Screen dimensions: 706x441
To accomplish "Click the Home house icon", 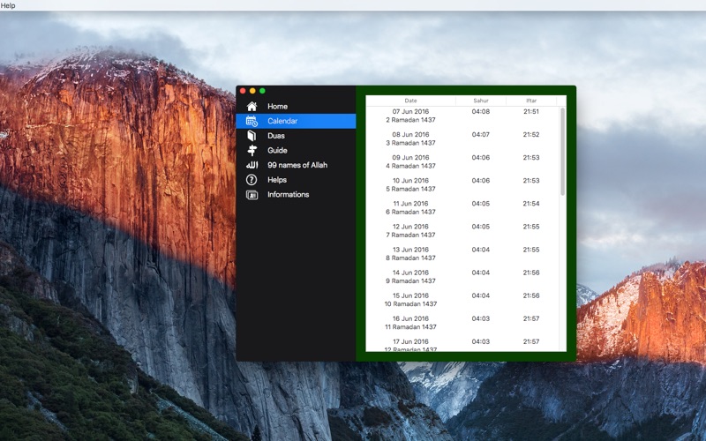I will pyautogui.click(x=252, y=106).
